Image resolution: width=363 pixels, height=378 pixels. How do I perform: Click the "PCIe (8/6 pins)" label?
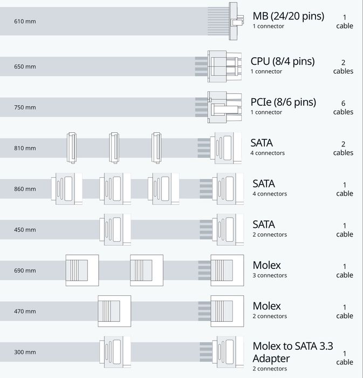pos(283,102)
